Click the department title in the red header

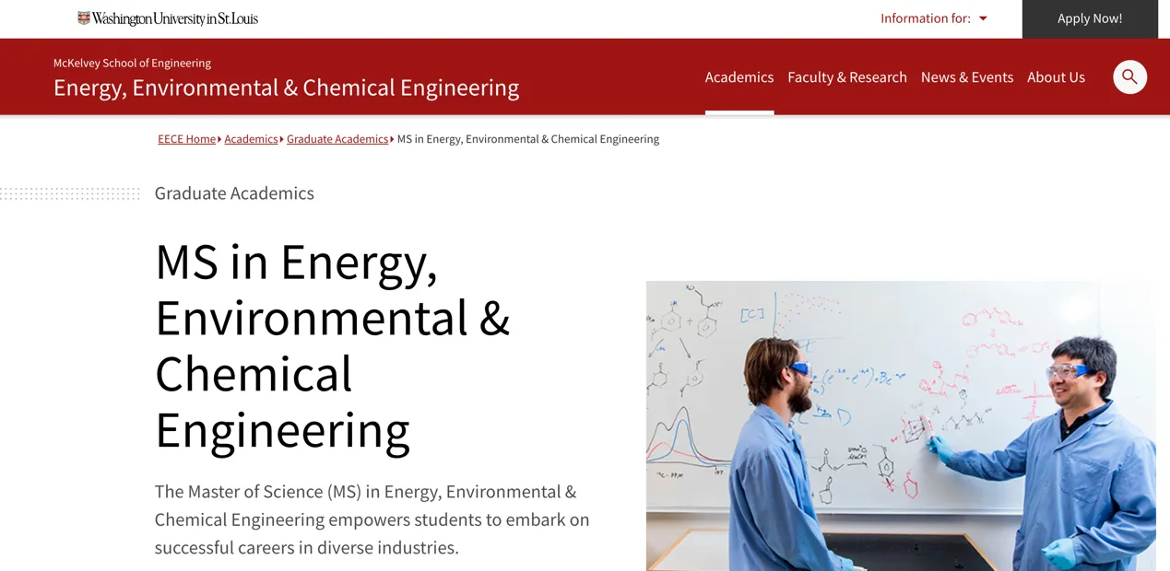pos(286,87)
